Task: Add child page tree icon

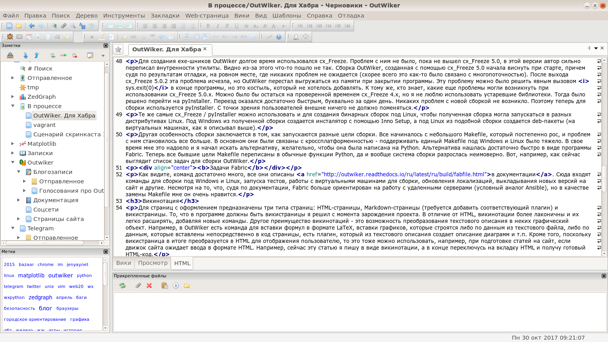Action: [53, 55]
